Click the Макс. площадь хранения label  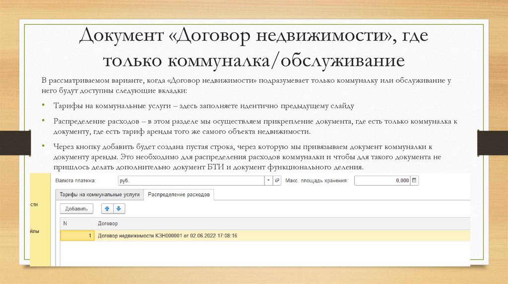click(316, 181)
